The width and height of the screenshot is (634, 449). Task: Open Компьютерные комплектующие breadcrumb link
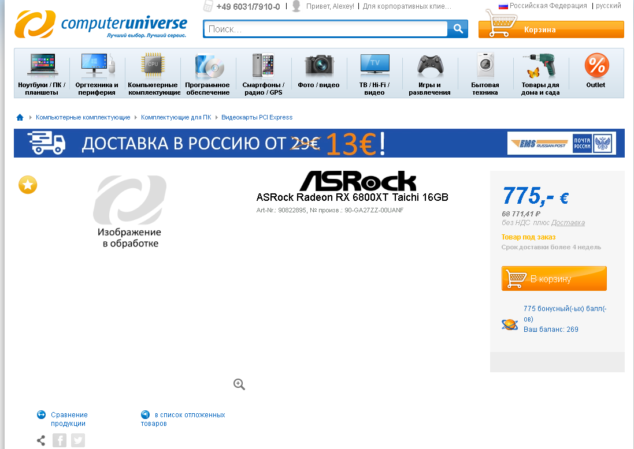(x=83, y=118)
